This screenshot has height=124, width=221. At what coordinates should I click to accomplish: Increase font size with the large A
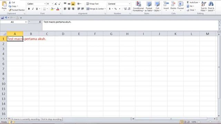point(56,4)
